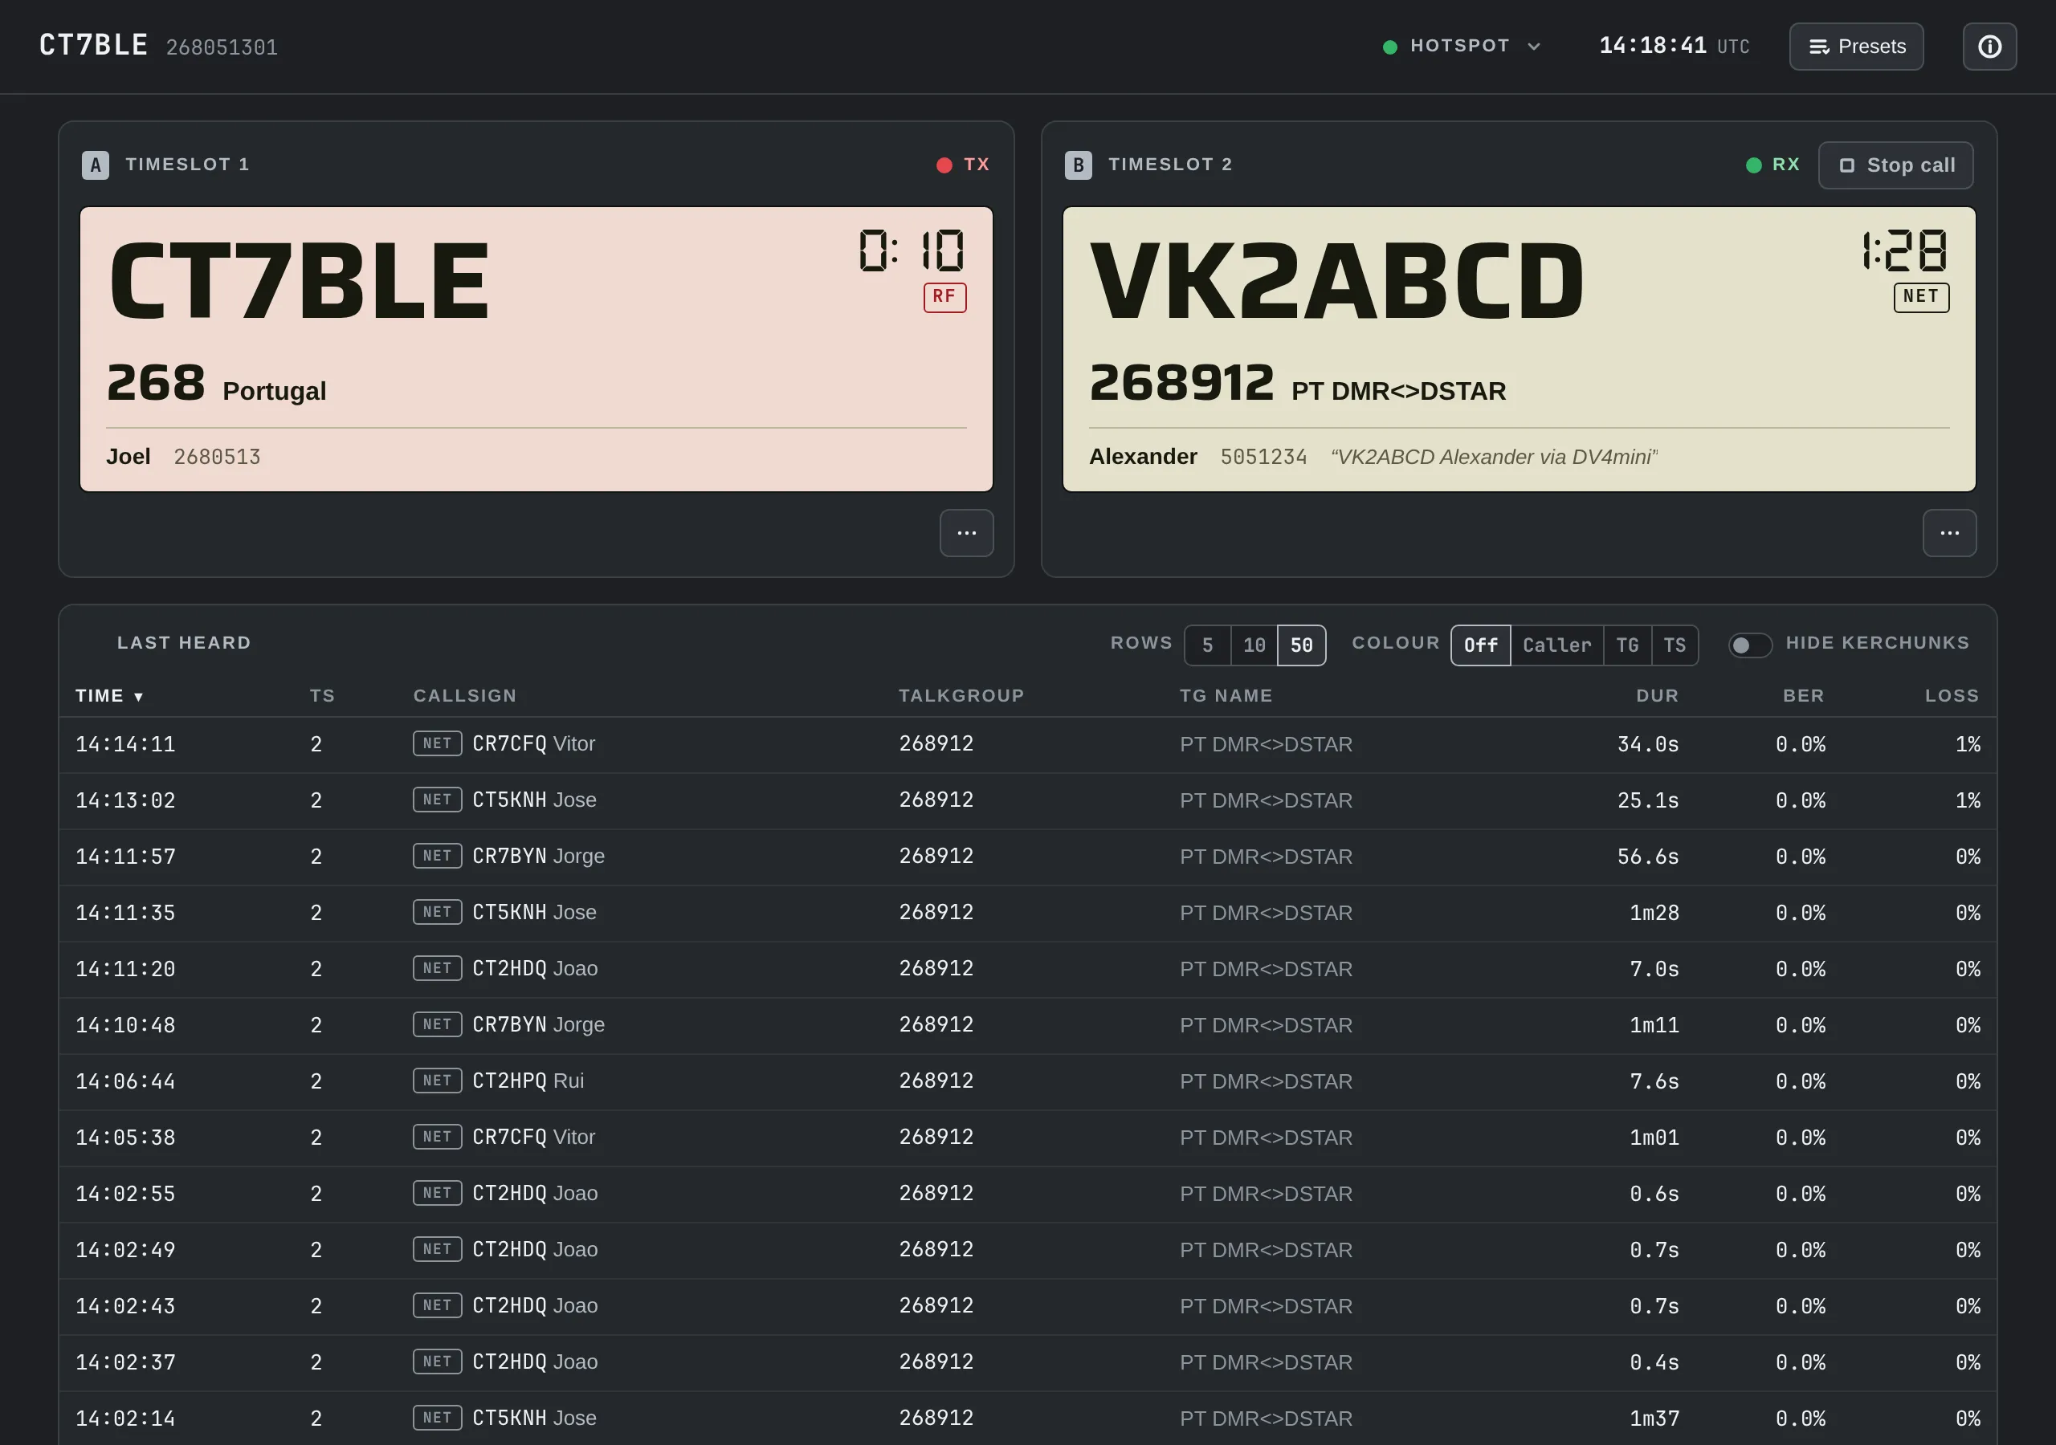Click the LOSS column header
The height and width of the screenshot is (1445, 2056).
tap(1952, 696)
